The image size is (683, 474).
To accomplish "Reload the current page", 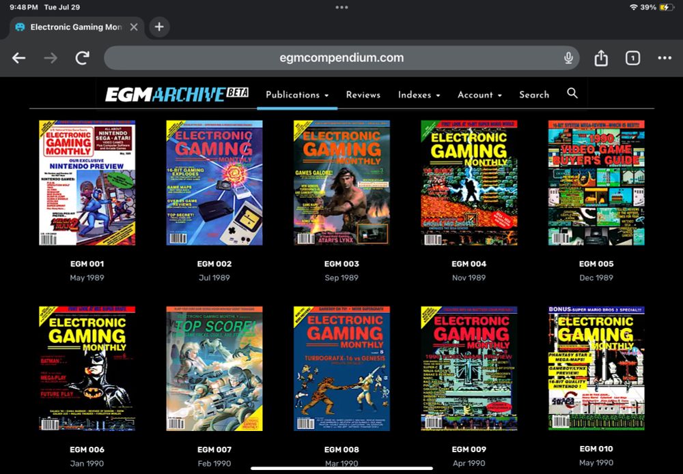I will pos(83,58).
